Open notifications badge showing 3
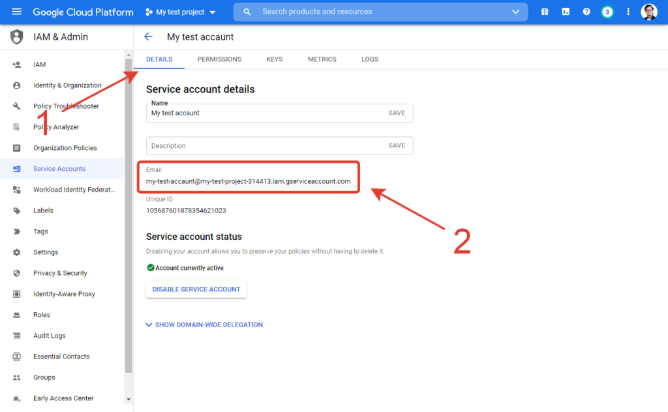Screen dimensions: 668x412 607,12
